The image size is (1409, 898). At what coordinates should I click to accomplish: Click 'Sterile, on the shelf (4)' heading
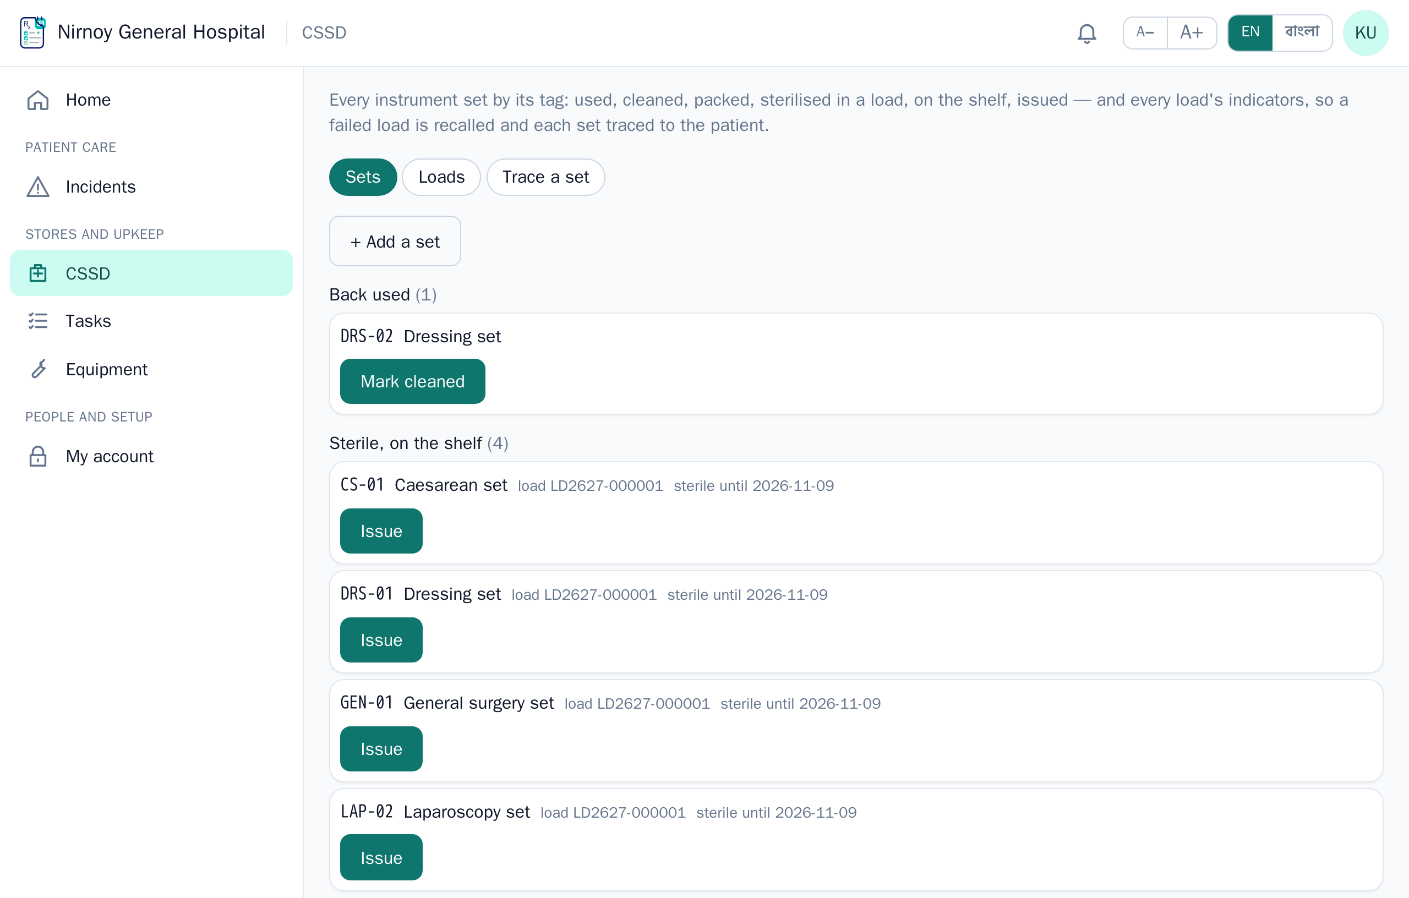pos(419,443)
